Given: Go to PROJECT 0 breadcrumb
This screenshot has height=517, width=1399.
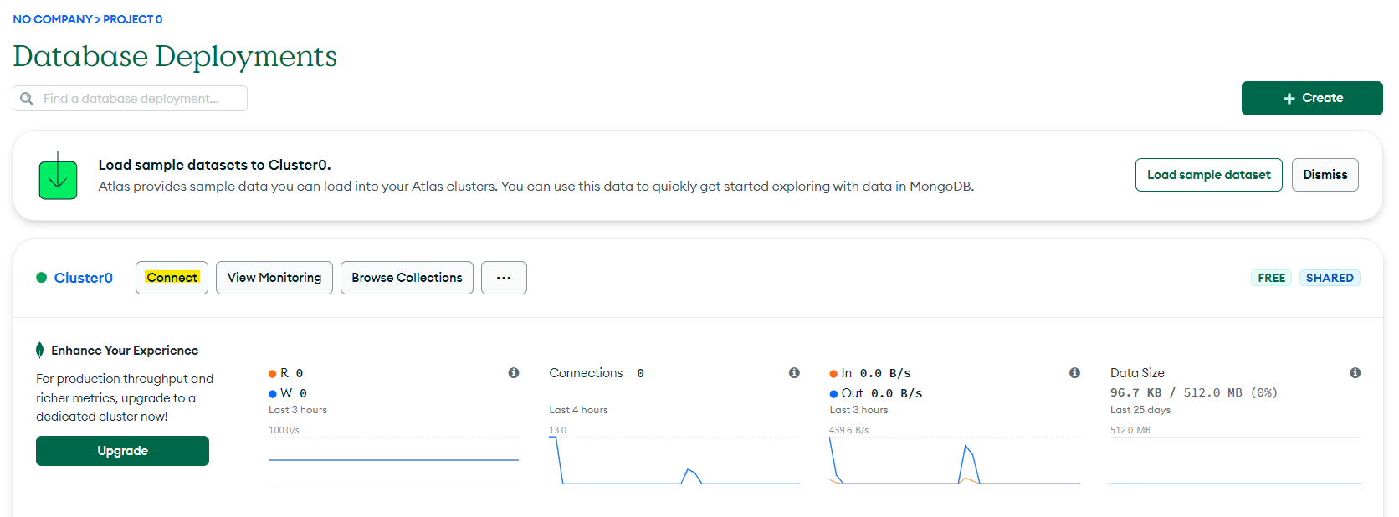Looking at the screenshot, I should pos(133,19).
